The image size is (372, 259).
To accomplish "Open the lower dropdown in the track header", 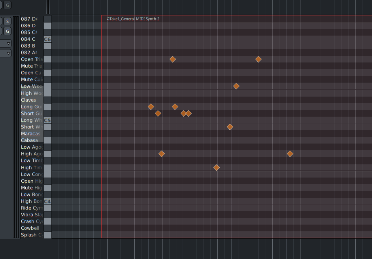I will tap(6, 53).
